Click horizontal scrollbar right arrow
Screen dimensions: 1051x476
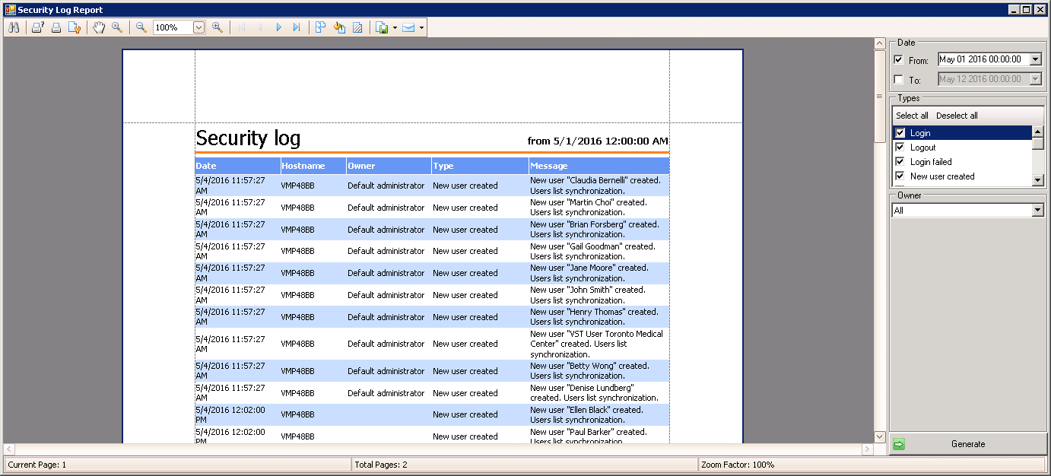[x=867, y=449]
